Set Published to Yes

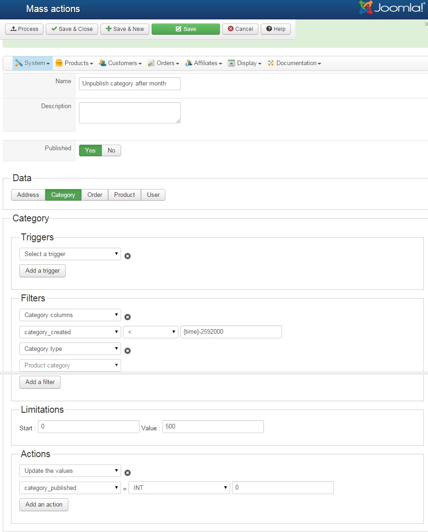point(90,150)
